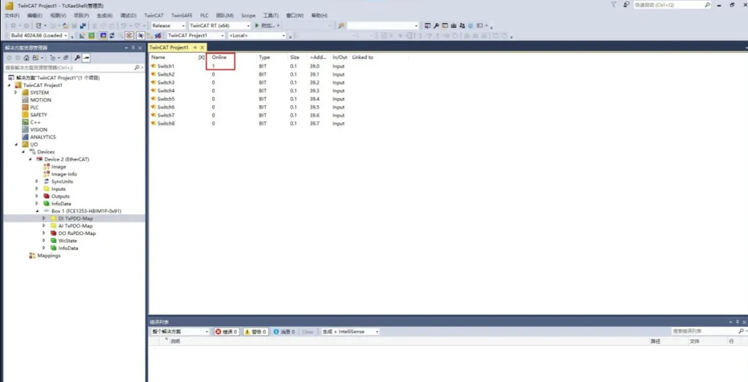This screenshot has width=748, height=382.
Task: Click Reload Devices arrows icon in toolbar
Action: 111,35
